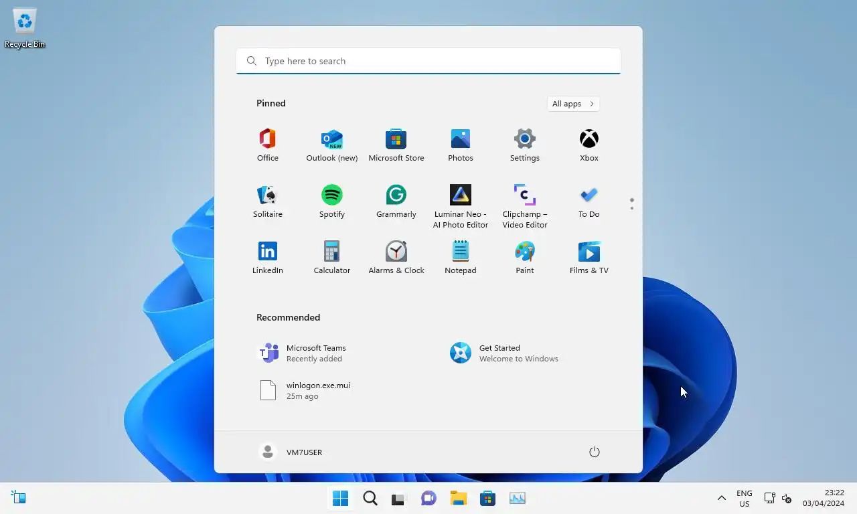
Task: Open network and volume quick settings
Action: 778,498
